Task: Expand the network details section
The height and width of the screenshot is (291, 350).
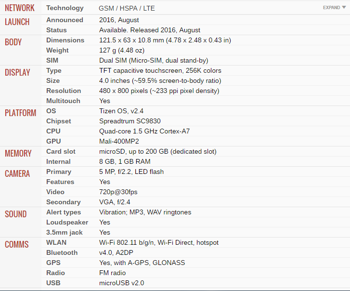Action: 334,8
